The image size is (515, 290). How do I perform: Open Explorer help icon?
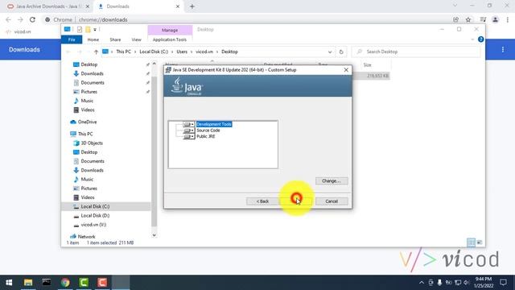481,39
